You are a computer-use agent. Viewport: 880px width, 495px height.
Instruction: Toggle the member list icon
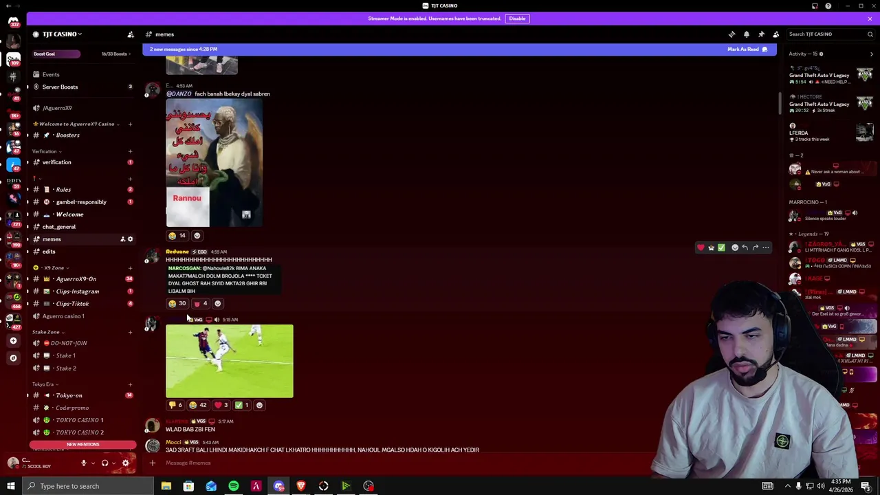tap(775, 34)
